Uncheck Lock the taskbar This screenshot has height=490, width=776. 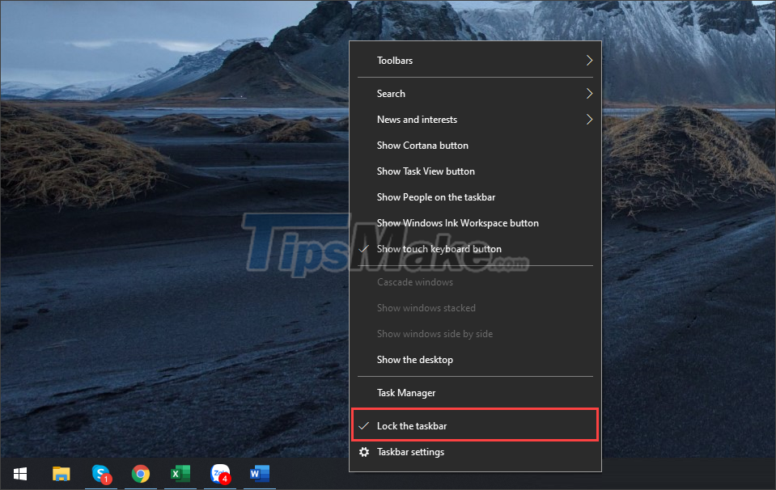[475, 426]
